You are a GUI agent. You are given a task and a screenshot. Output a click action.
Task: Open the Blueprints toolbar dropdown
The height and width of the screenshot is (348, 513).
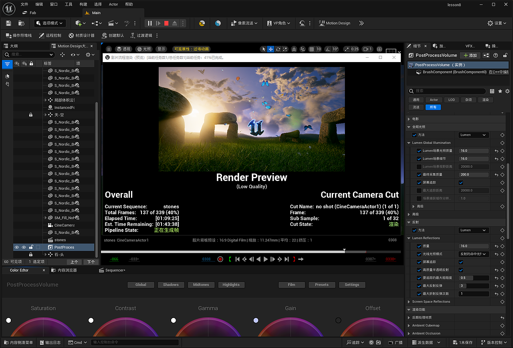pyautogui.click(x=97, y=23)
